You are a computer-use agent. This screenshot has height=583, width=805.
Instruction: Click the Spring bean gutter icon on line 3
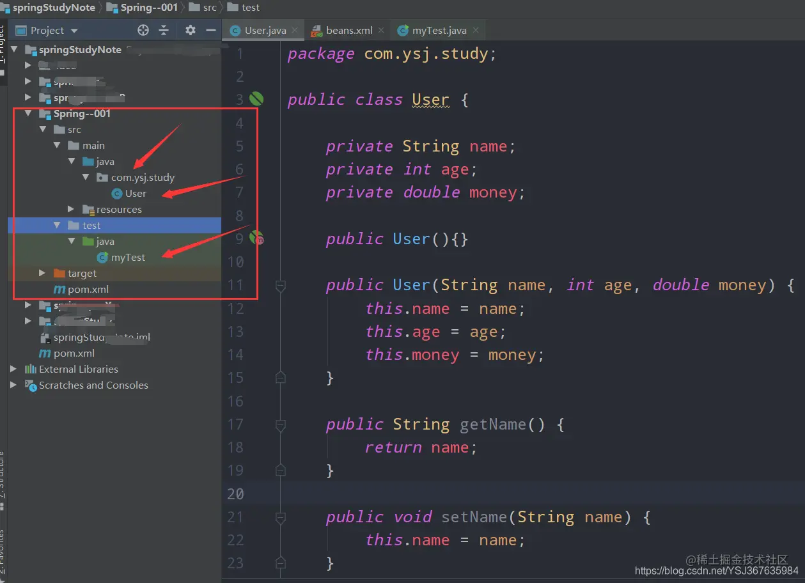256,98
